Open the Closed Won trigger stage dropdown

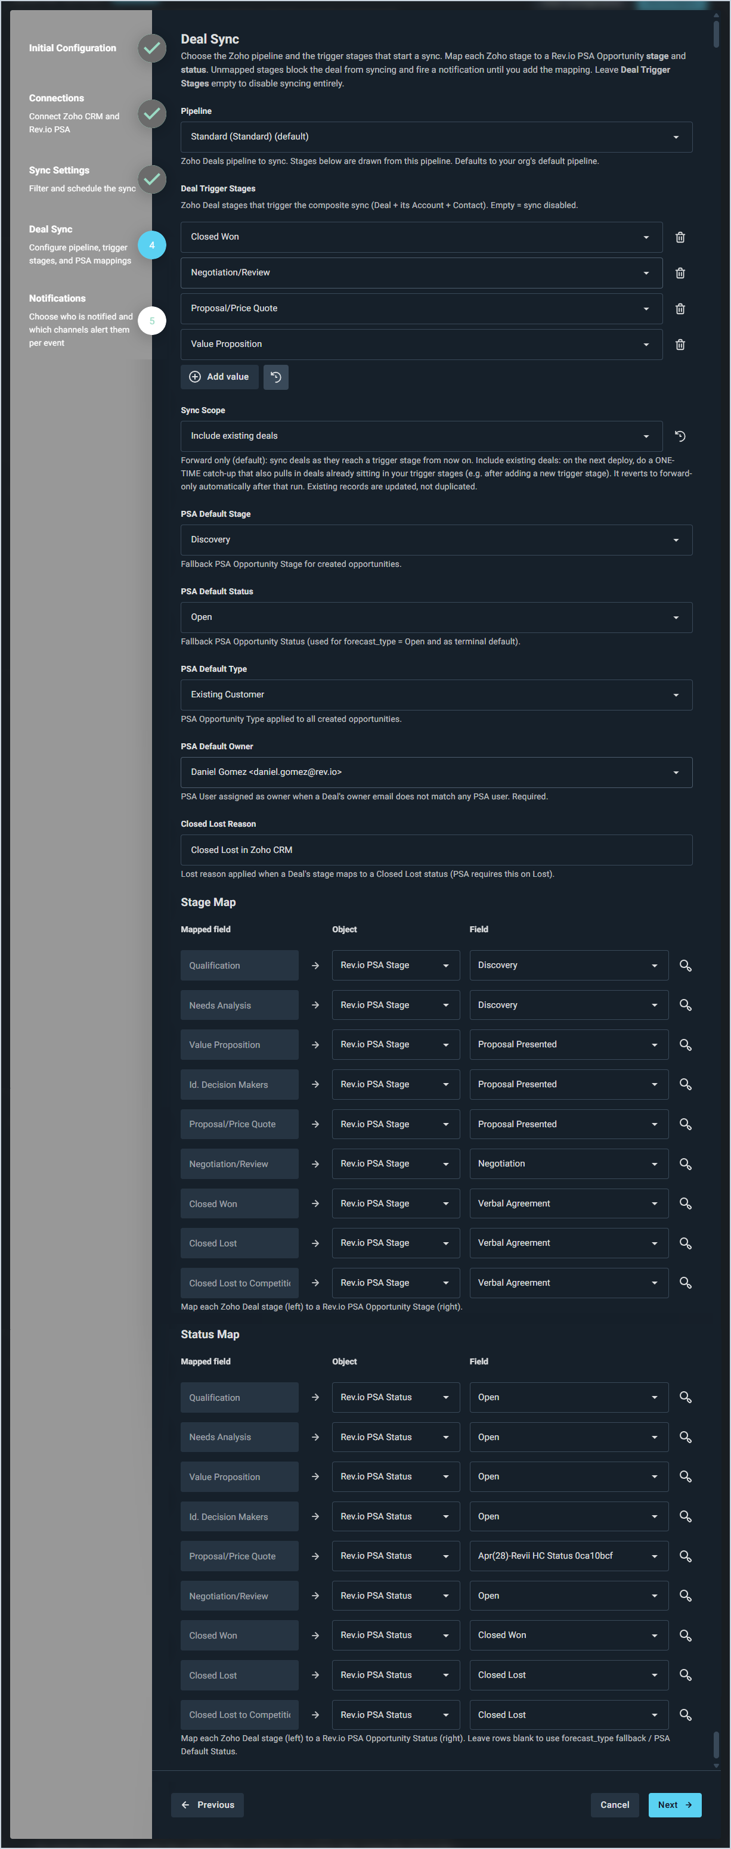pyautogui.click(x=422, y=237)
